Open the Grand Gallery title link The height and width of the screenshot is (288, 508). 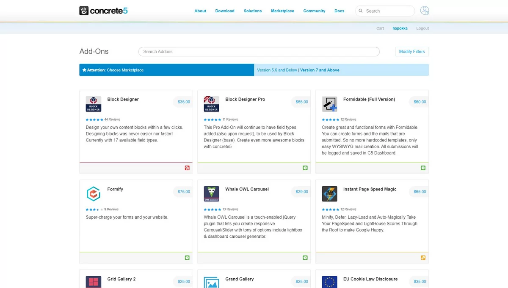[240, 279]
